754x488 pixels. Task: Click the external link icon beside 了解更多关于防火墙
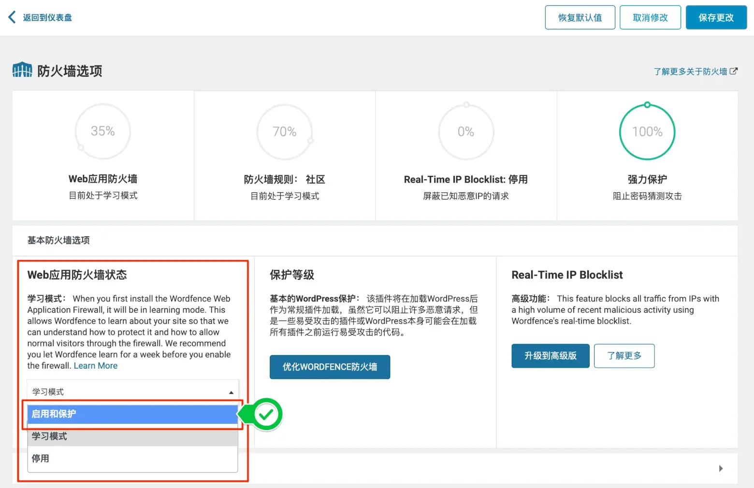coord(735,71)
